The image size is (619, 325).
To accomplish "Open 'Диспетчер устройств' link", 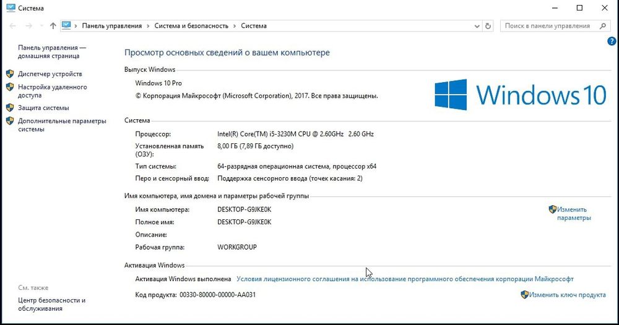I will 50,74.
